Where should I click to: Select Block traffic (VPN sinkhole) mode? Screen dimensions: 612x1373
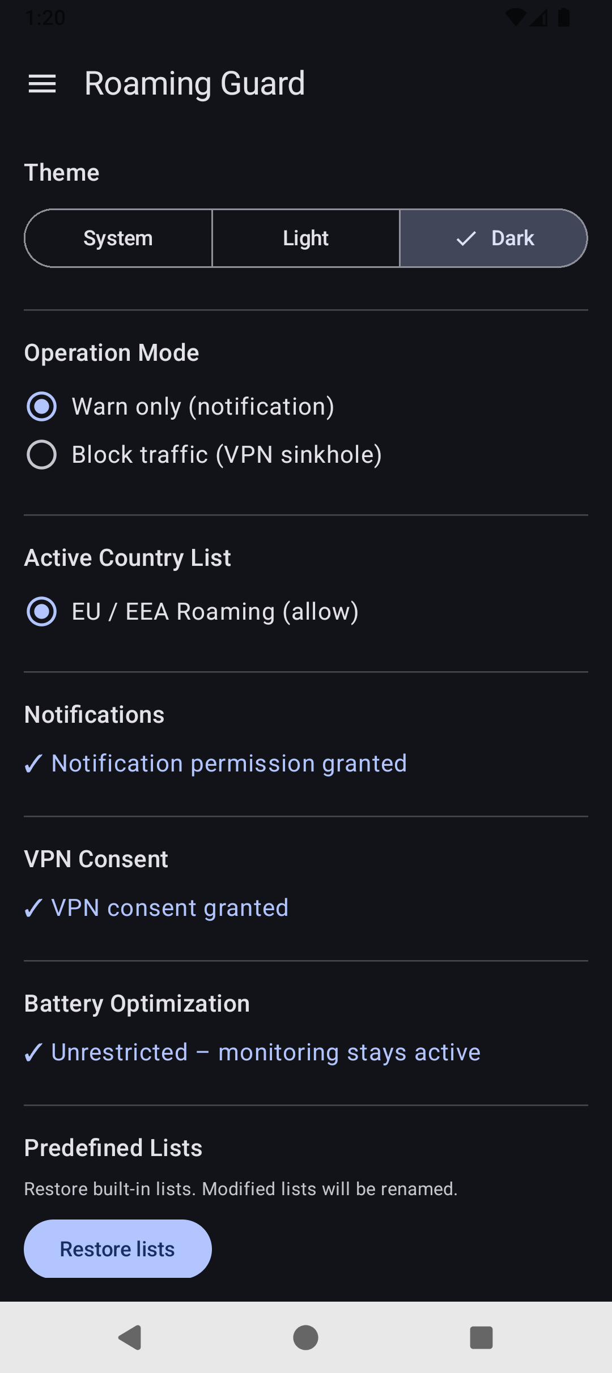pyautogui.click(x=42, y=455)
